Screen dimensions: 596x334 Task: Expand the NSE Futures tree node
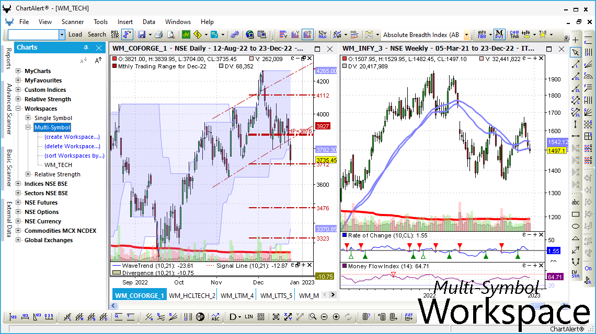[x=18, y=202]
